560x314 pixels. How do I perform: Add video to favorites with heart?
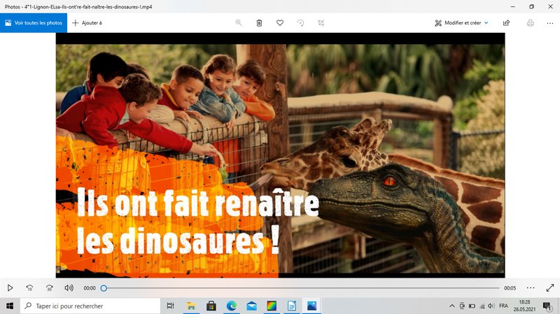tap(279, 22)
